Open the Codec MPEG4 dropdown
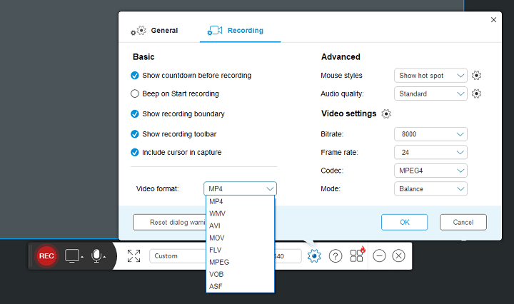The image size is (514, 304). click(430, 171)
